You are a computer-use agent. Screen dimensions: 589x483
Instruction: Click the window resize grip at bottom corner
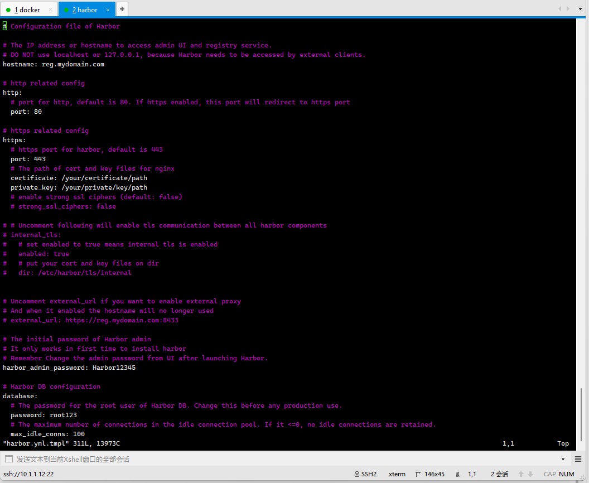coord(582,477)
